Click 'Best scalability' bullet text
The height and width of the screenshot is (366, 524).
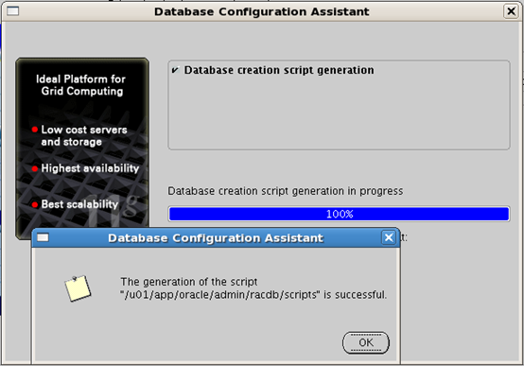pos(79,204)
